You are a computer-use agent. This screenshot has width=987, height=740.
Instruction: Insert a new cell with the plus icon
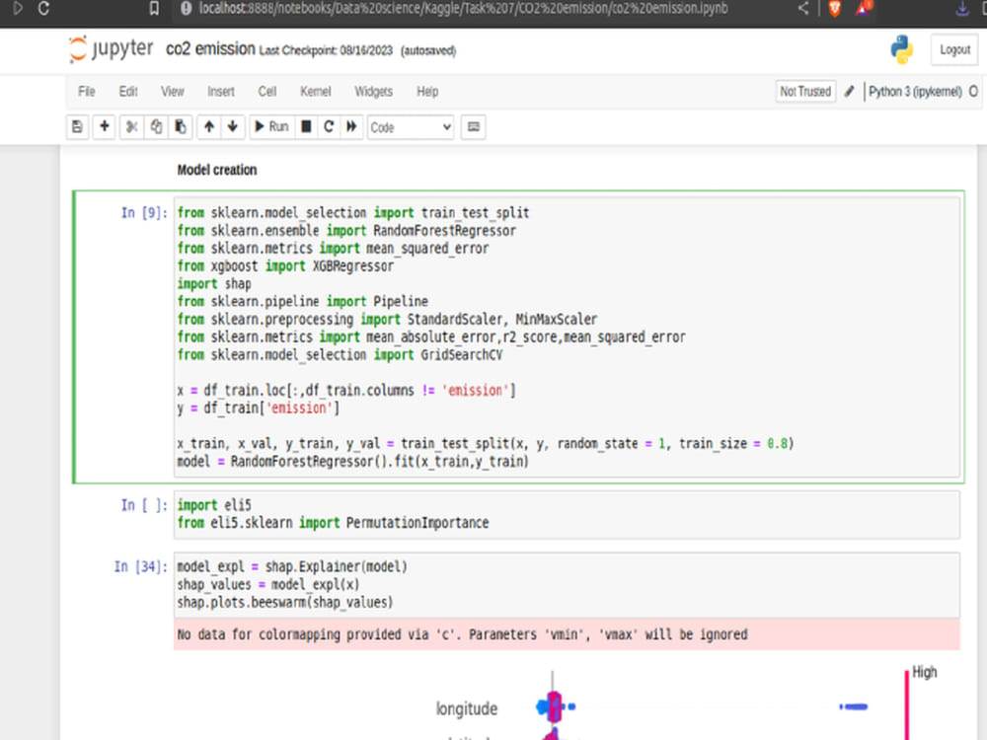(104, 126)
